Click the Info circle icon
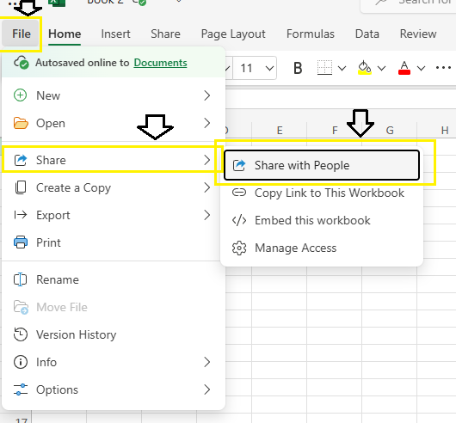 point(21,362)
